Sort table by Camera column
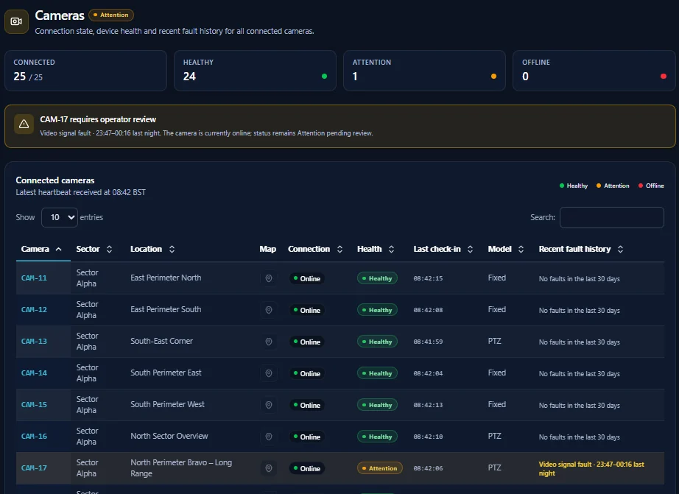 (x=43, y=249)
